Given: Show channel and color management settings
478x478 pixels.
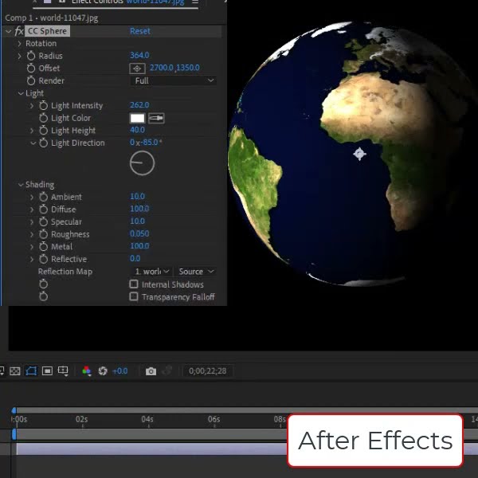Looking at the screenshot, I should click(x=87, y=371).
